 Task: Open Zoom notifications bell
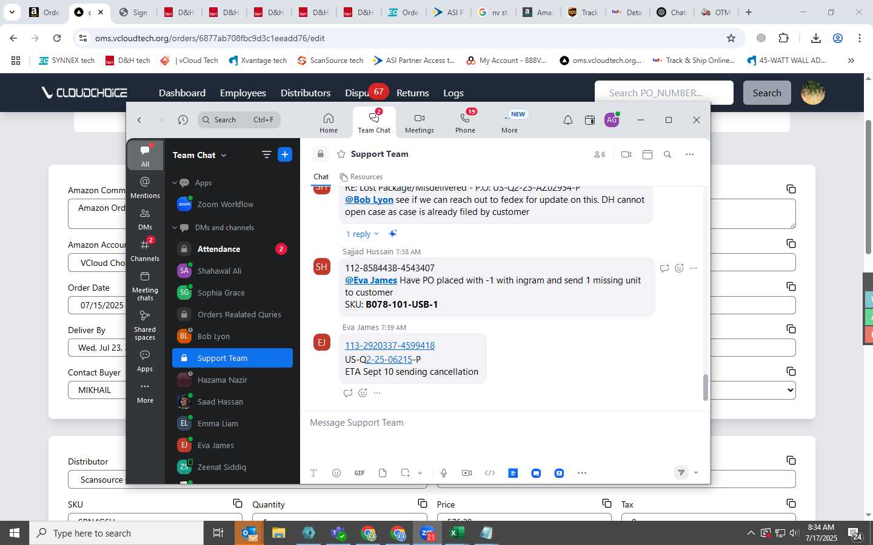tap(568, 120)
